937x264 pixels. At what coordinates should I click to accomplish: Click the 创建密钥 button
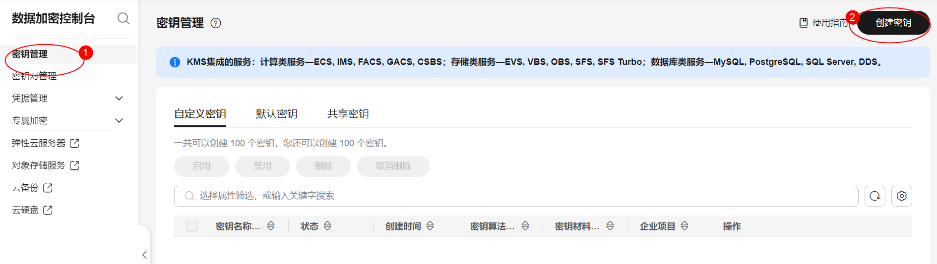coord(893,23)
